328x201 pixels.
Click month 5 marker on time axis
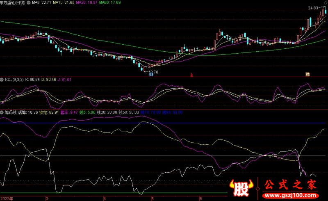click(x=153, y=199)
